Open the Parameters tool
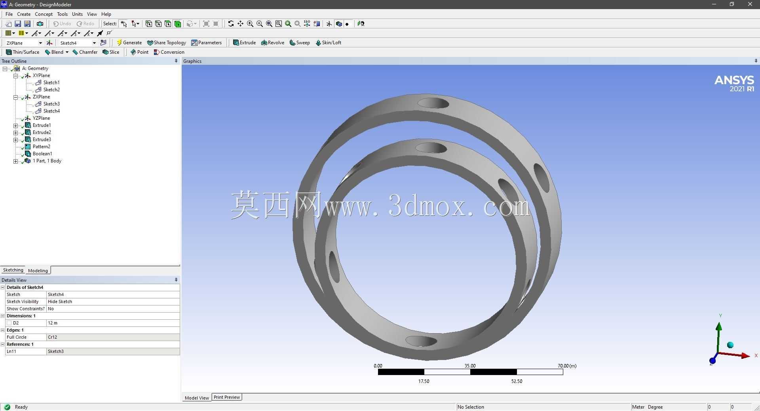Viewport: 760px width, 411px height. coord(206,43)
